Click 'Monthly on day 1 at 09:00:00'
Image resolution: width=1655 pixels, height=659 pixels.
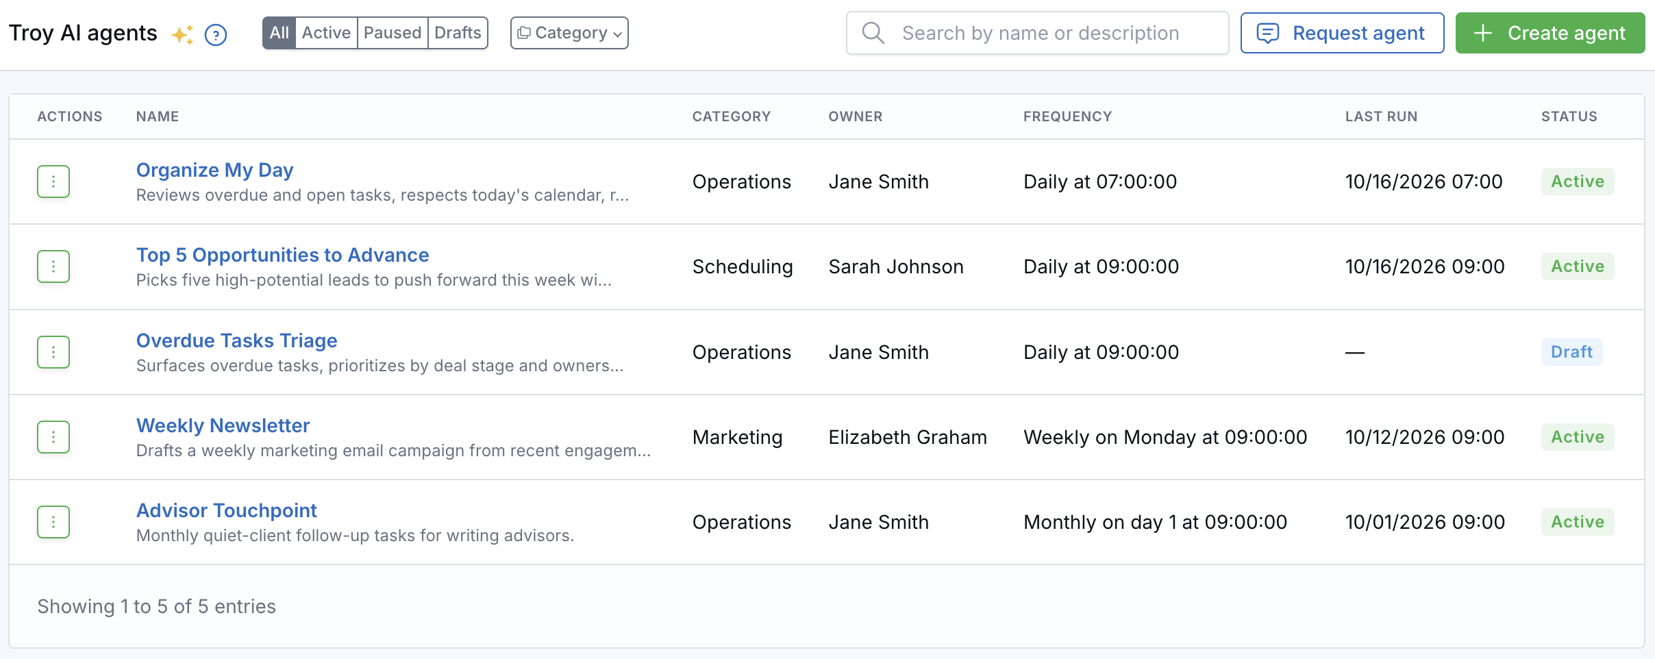tap(1156, 522)
